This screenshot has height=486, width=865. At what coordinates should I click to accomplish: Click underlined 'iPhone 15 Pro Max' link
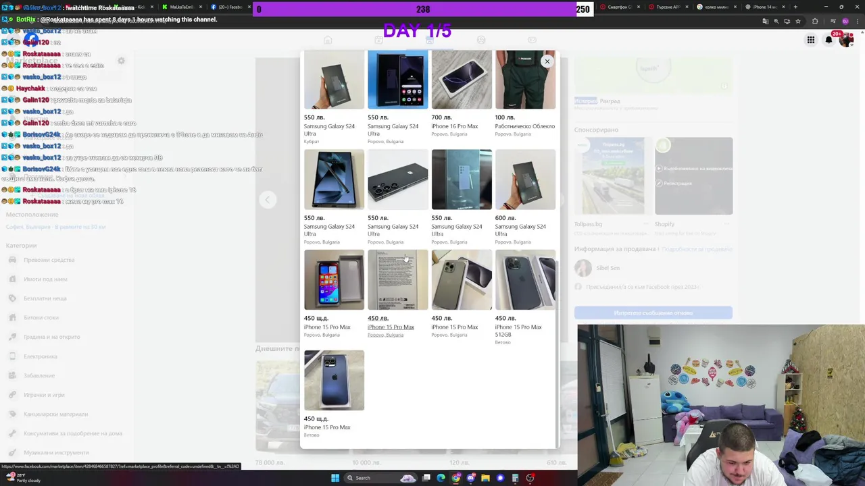point(391,327)
